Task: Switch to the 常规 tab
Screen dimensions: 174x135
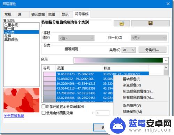Action: point(8,14)
